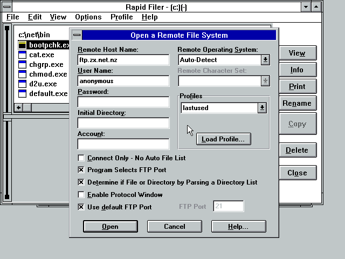Image resolution: width=345 pixels, height=259 pixels.
Task: Maximize the Rapid Filer window
Action: click(316, 7)
